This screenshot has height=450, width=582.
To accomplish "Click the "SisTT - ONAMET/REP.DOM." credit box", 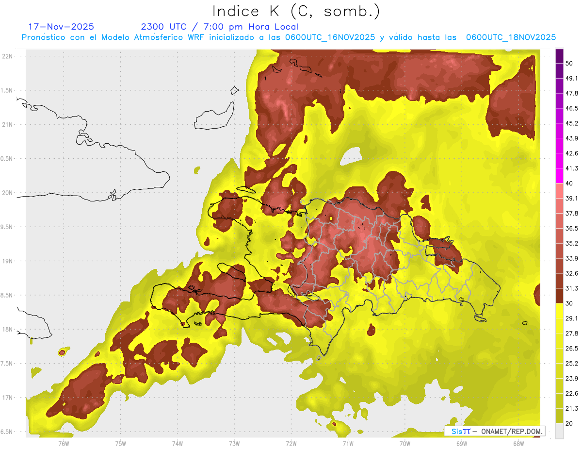I will pyautogui.click(x=495, y=431).
